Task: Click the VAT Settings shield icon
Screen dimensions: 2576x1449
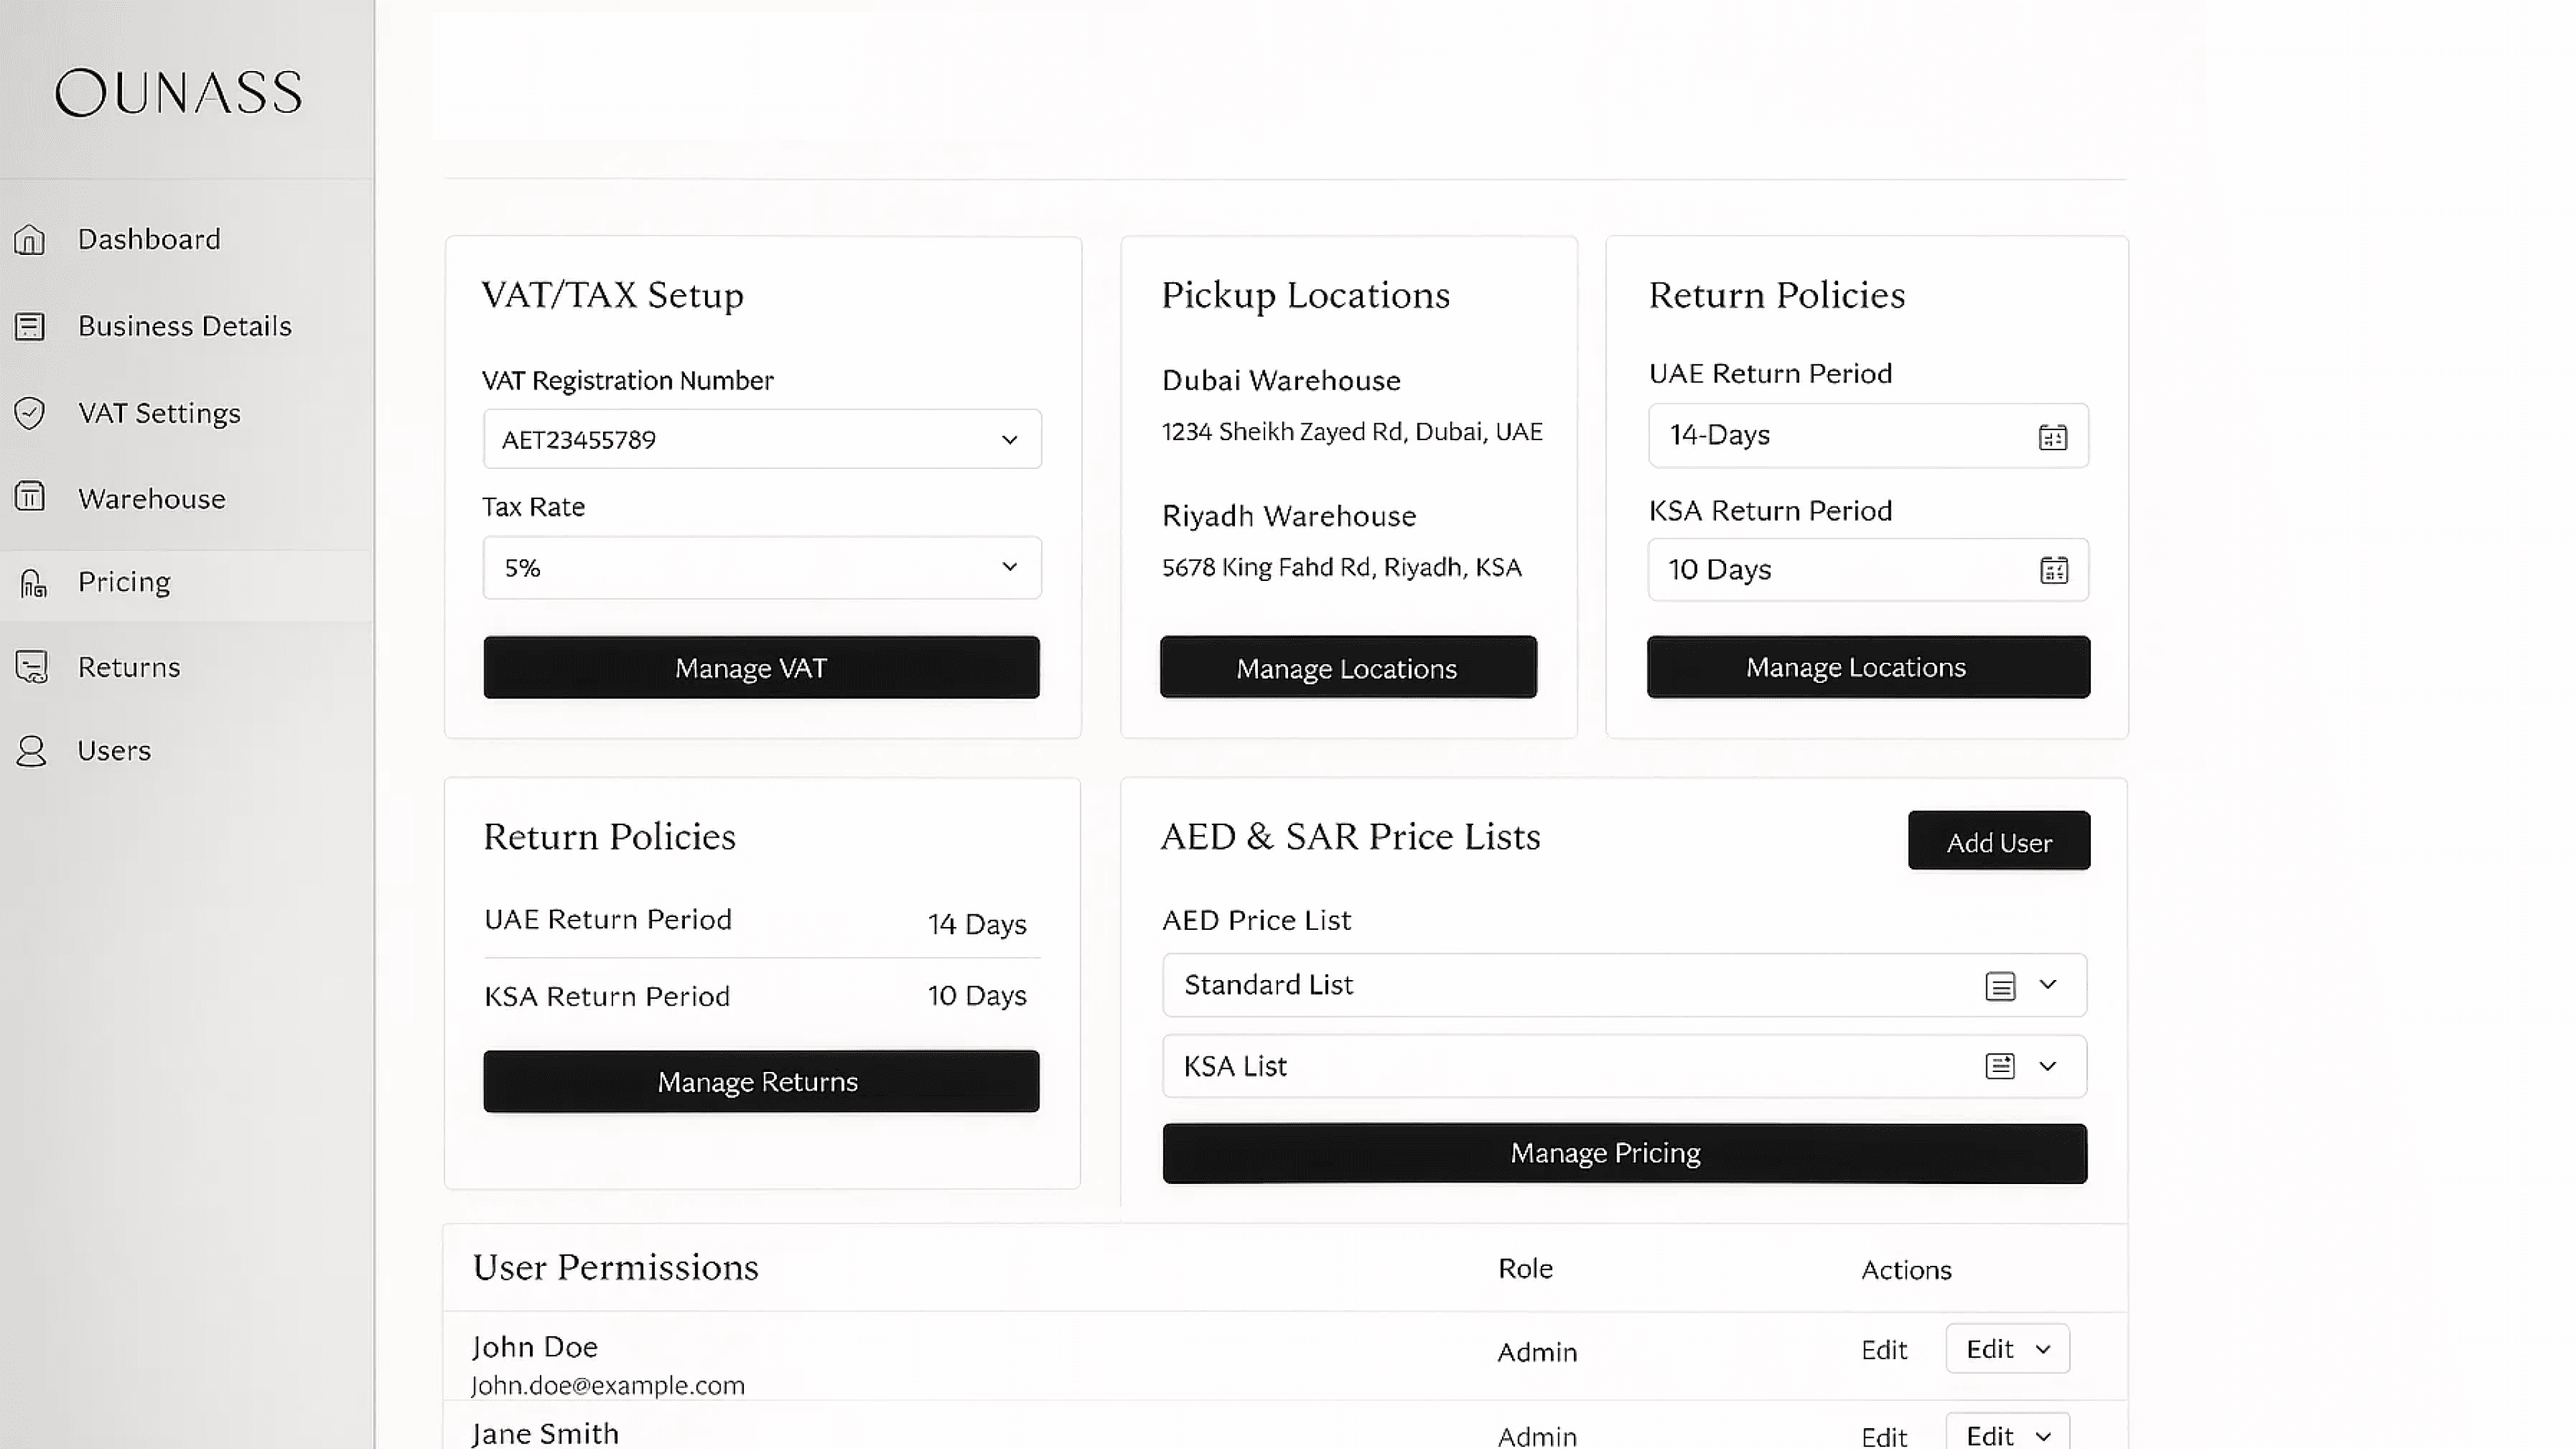Action: tap(30, 413)
